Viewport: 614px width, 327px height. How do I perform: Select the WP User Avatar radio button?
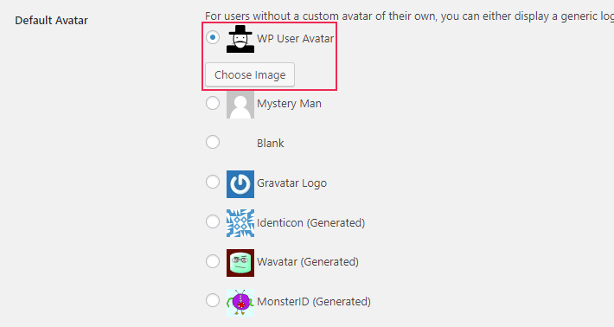213,37
